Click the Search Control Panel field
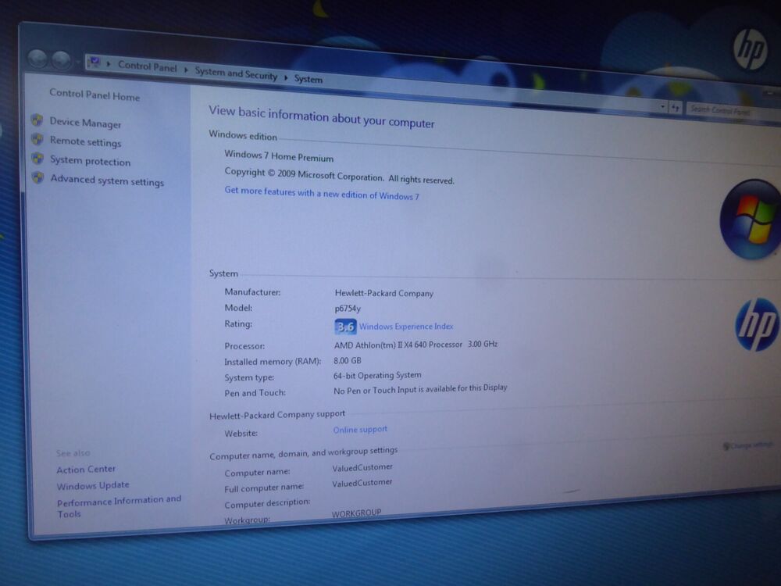Viewport: 781px width, 586px height. 731,111
